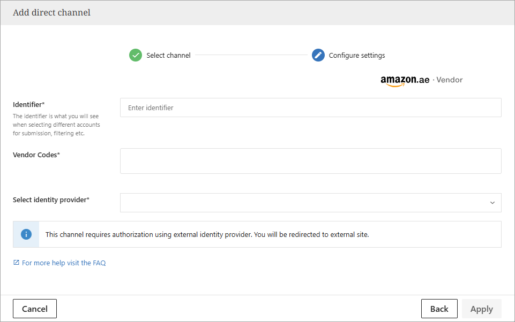
Task: Click the Back button
Action: tap(439, 309)
